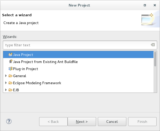Screen dimensions: 160x131
Task: Click the Cancel button
Action: [x=112, y=122]
